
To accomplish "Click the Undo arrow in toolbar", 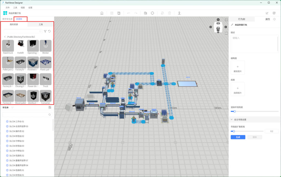I will tap(129, 13).
